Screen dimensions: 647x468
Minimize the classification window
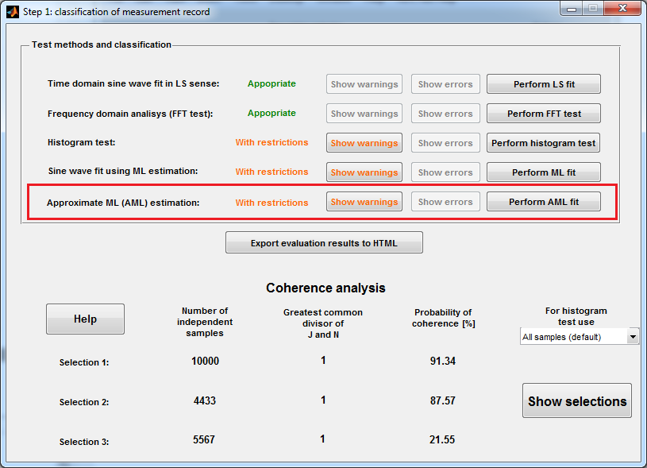572,9
